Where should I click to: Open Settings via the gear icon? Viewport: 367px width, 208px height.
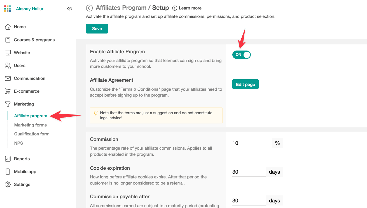point(8,184)
